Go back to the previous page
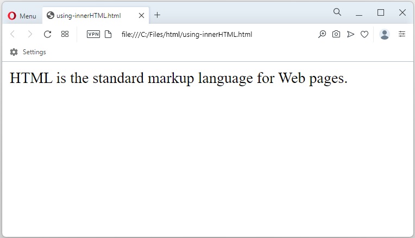Screen dimensions: 415x238 (13, 34)
